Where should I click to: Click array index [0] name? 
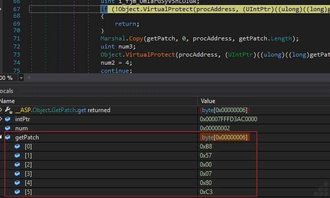point(28,146)
